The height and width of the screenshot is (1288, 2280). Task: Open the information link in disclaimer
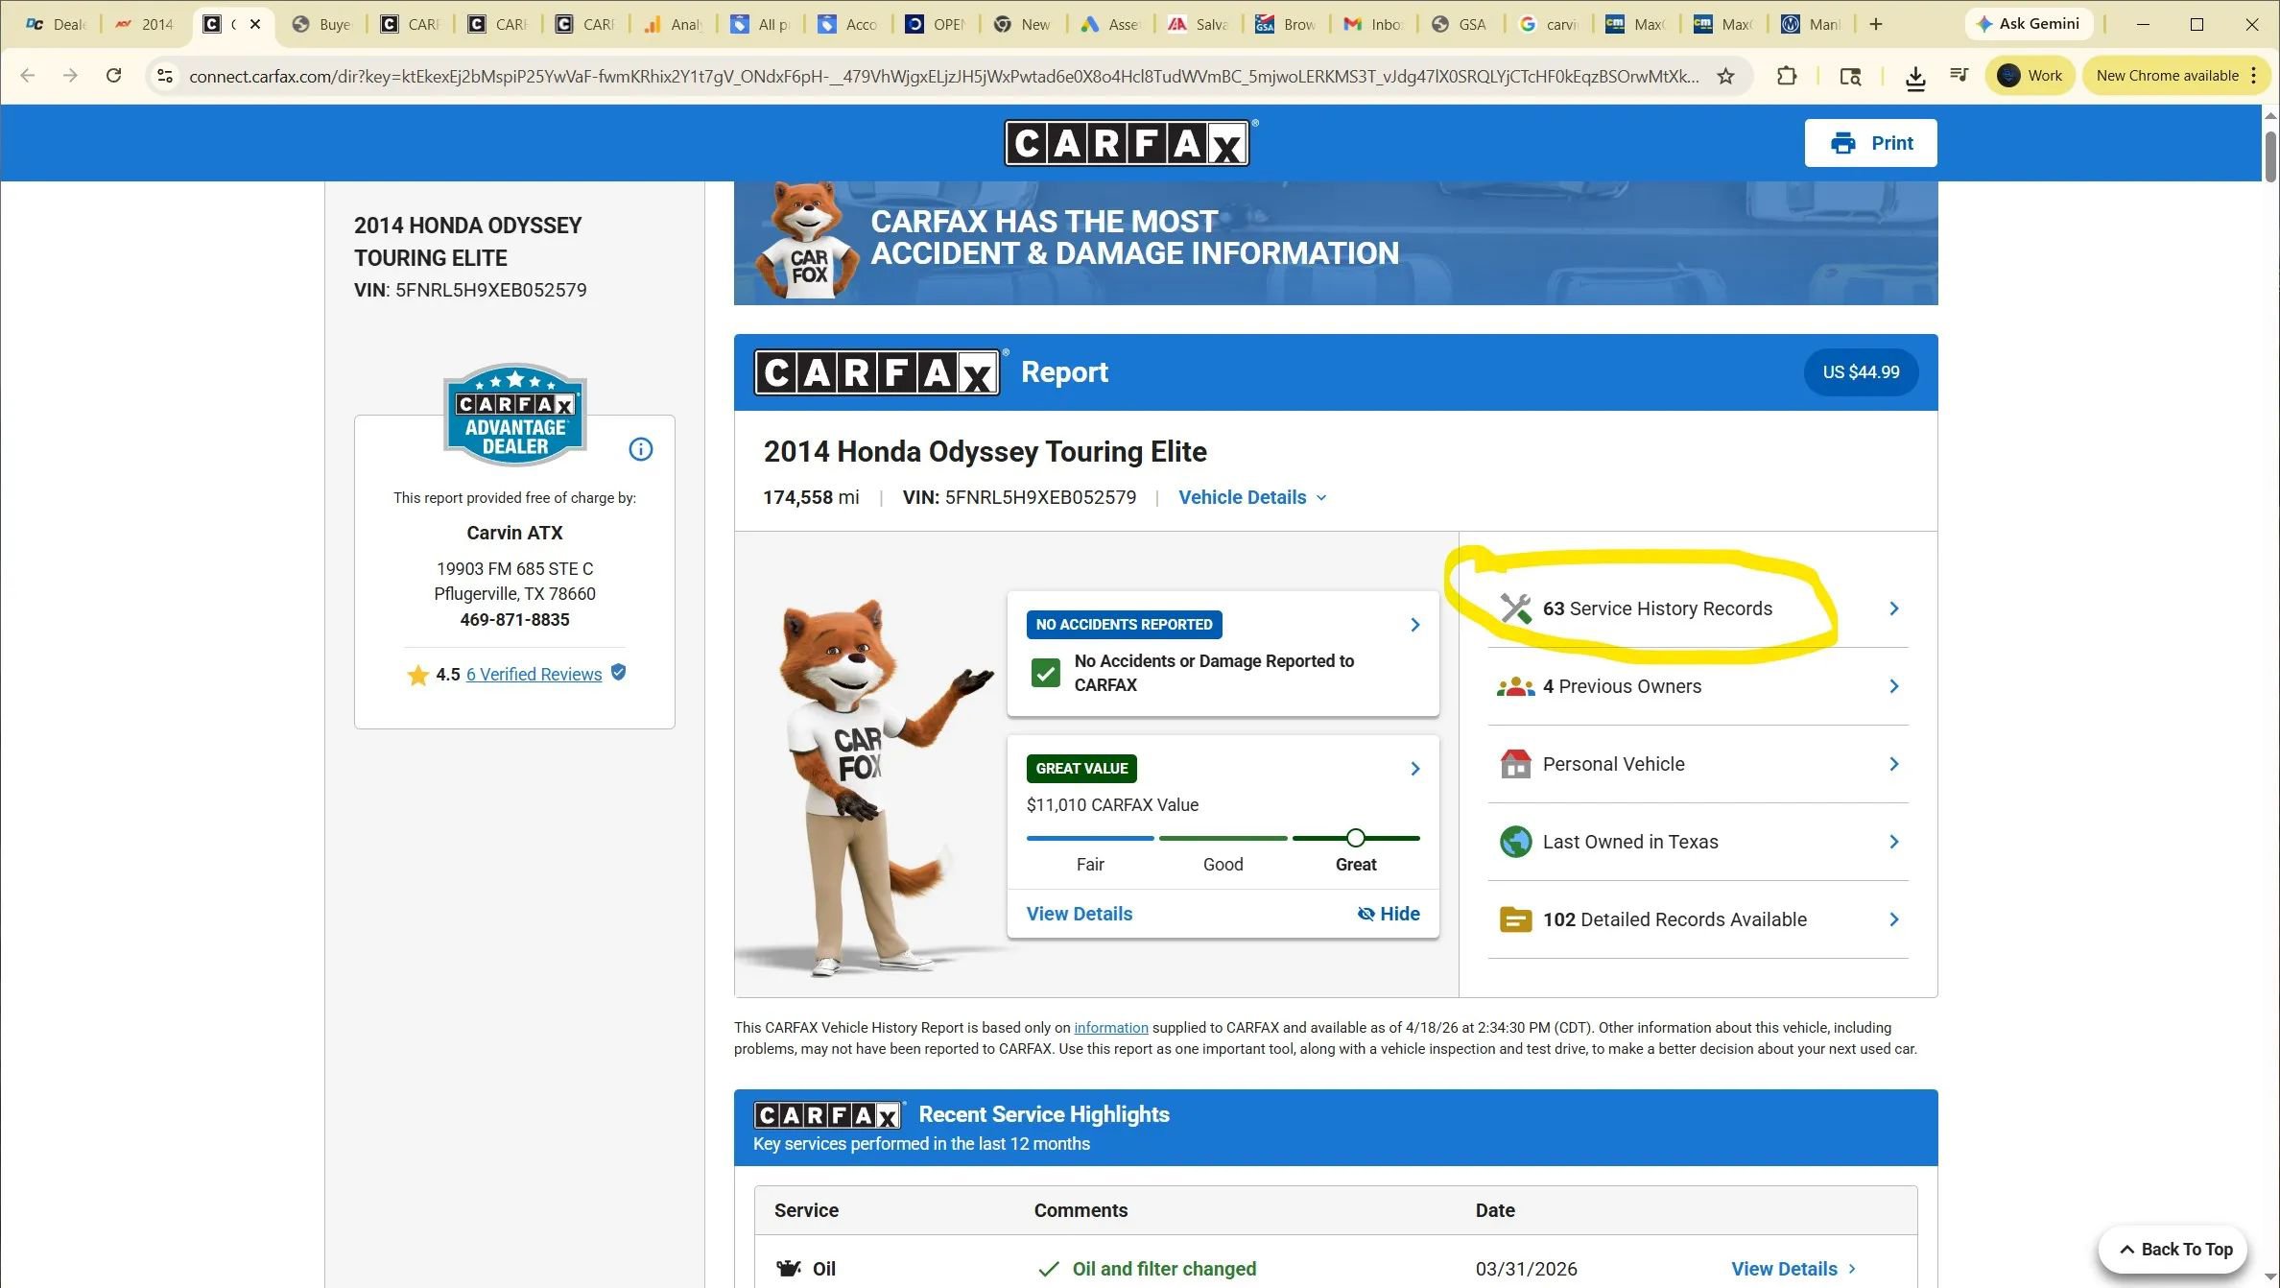click(x=1111, y=1028)
